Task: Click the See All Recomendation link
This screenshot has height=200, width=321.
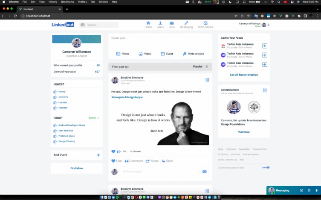Action: tap(243, 74)
